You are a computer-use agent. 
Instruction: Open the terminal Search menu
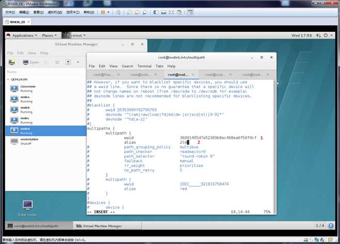coord(127,66)
